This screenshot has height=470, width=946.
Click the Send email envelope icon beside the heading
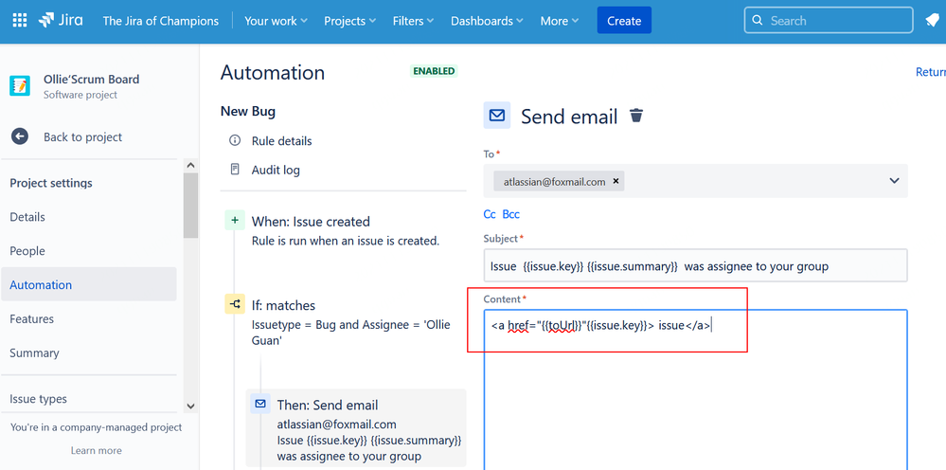[497, 116]
